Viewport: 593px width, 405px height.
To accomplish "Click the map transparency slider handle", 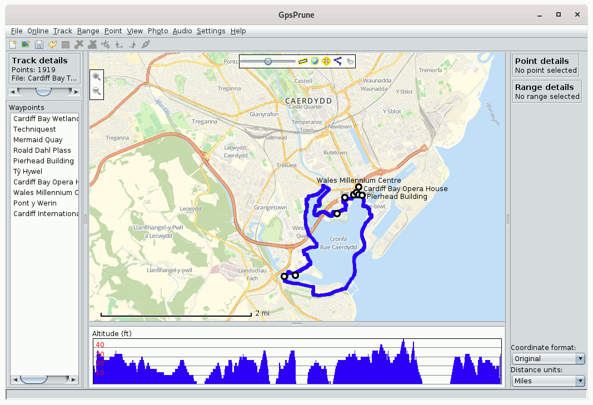I will [x=268, y=61].
